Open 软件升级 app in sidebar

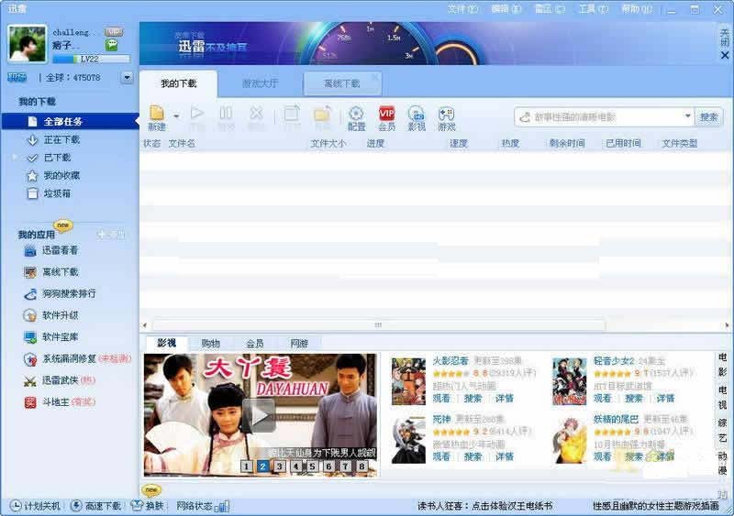point(60,315)
